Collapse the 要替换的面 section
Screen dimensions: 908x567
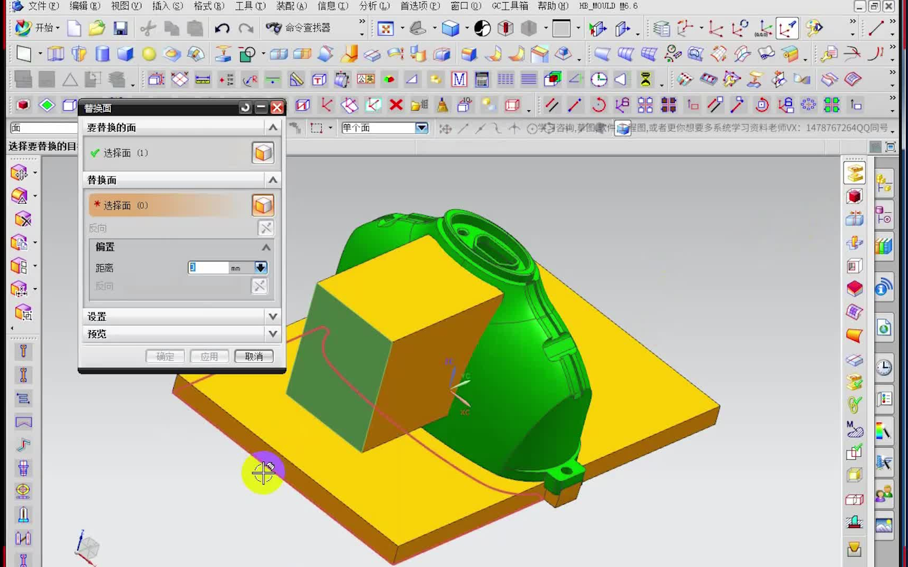click(x=273, y=127)
